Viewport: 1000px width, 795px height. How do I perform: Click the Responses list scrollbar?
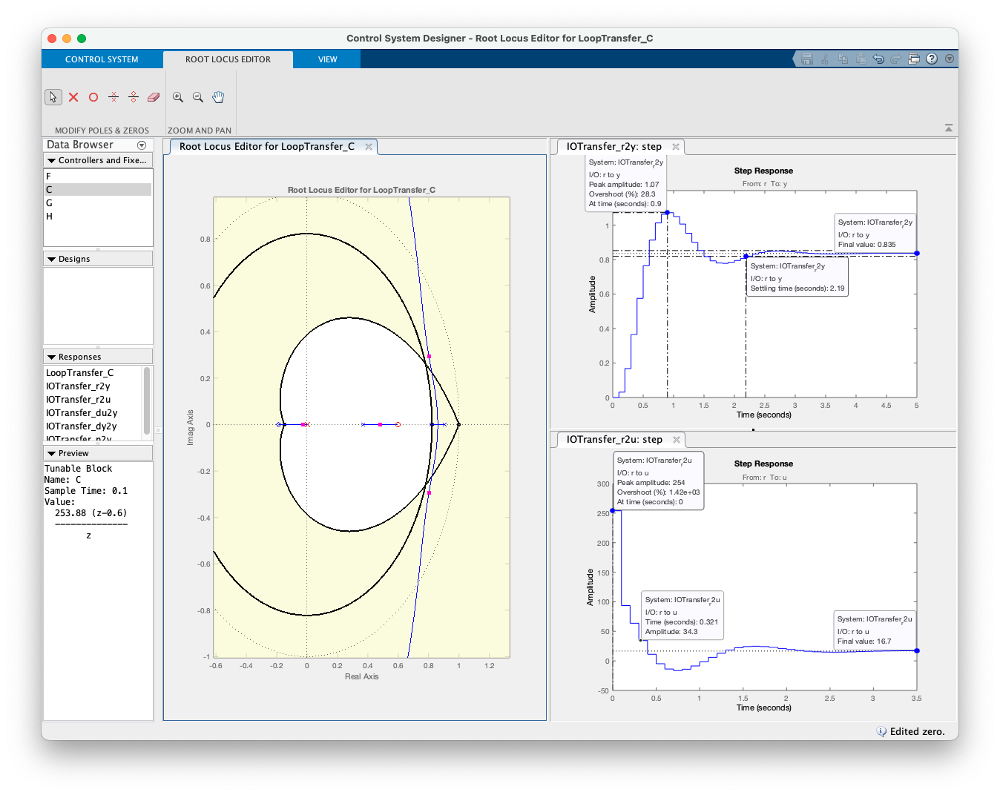pos(147,400)
